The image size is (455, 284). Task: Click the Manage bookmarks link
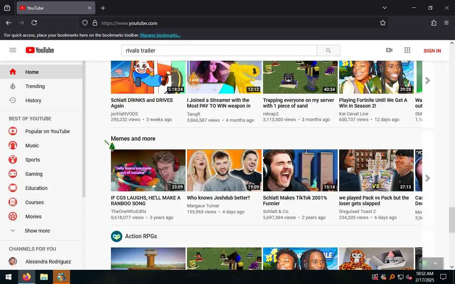(x=160, y=35)
